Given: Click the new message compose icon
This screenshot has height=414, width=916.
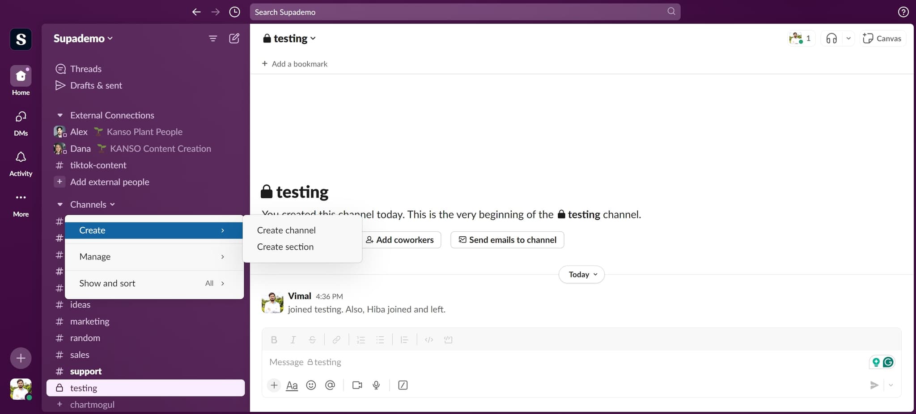Looking at the screenshot, I should coord(234,38).
